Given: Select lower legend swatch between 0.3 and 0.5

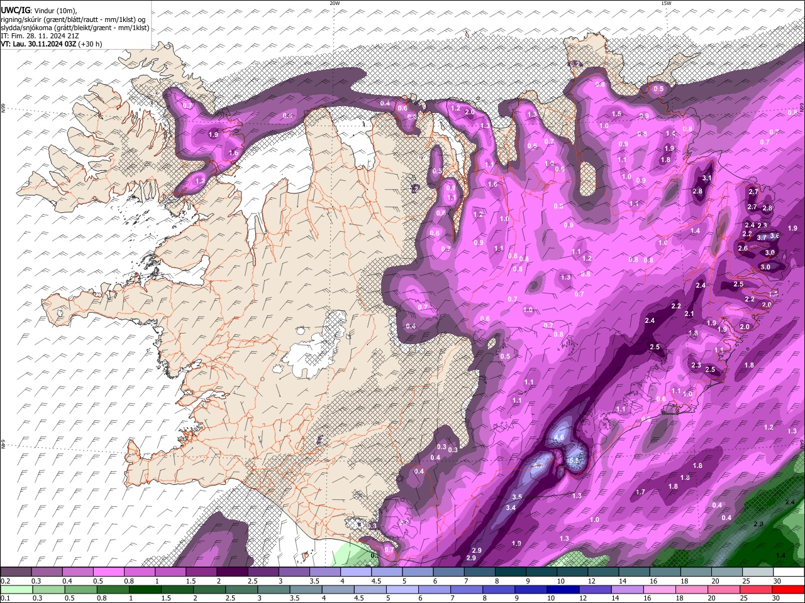Looking at the screenshot, I should tap(48, 590).
